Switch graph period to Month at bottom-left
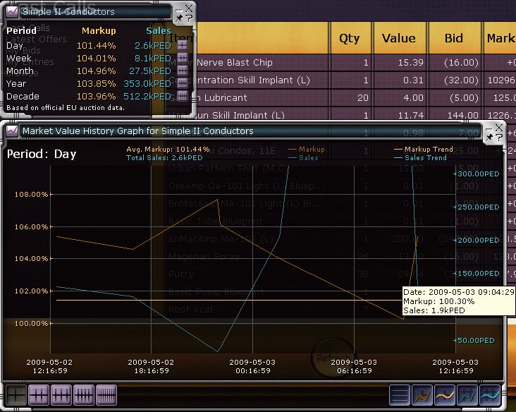 click(x=61, y=395)
